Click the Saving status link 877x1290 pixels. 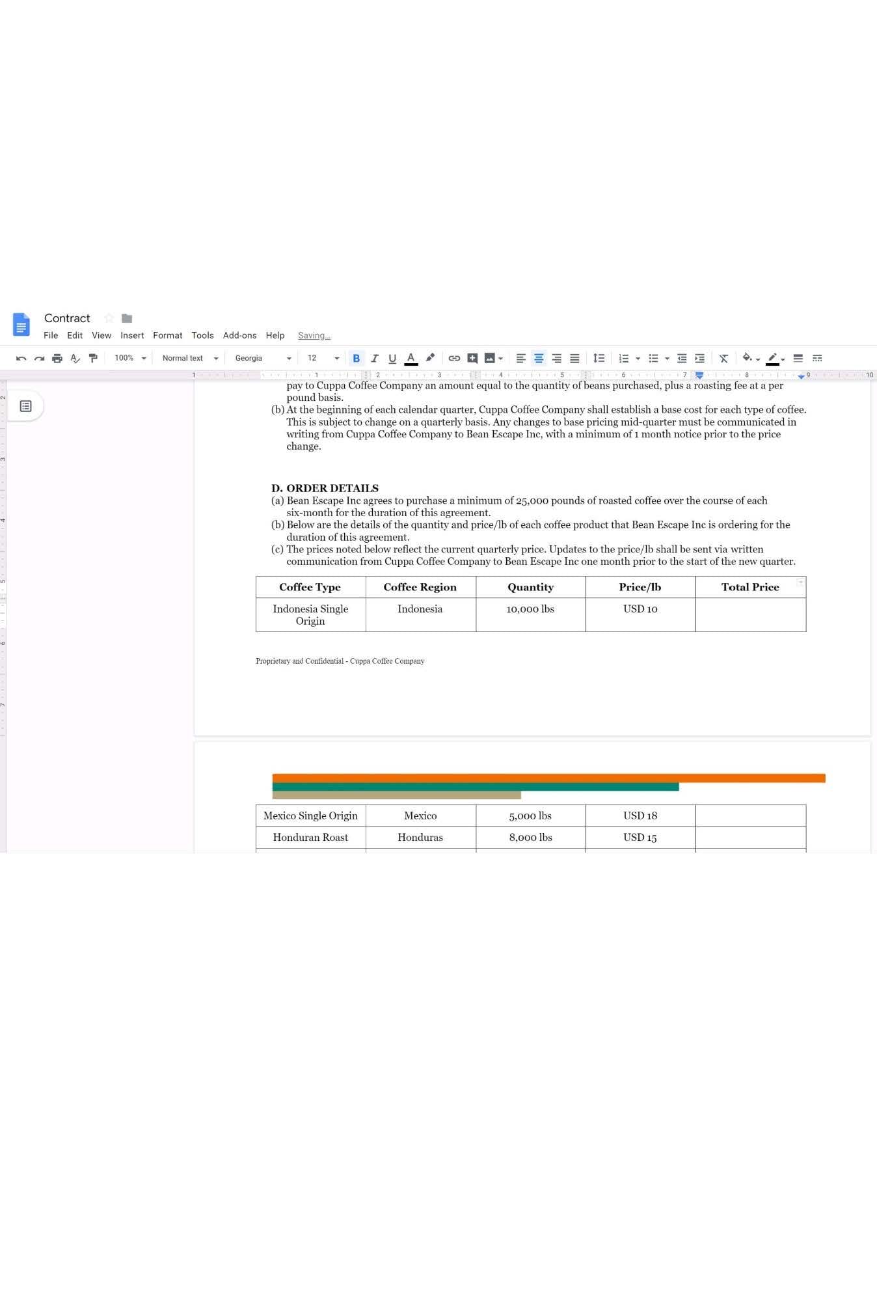point(314,336)
